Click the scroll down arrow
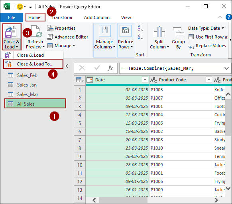This screenshot has width=232, height=204. tap(228, 188)
